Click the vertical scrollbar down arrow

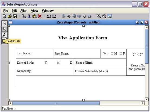tap(146, 100)
